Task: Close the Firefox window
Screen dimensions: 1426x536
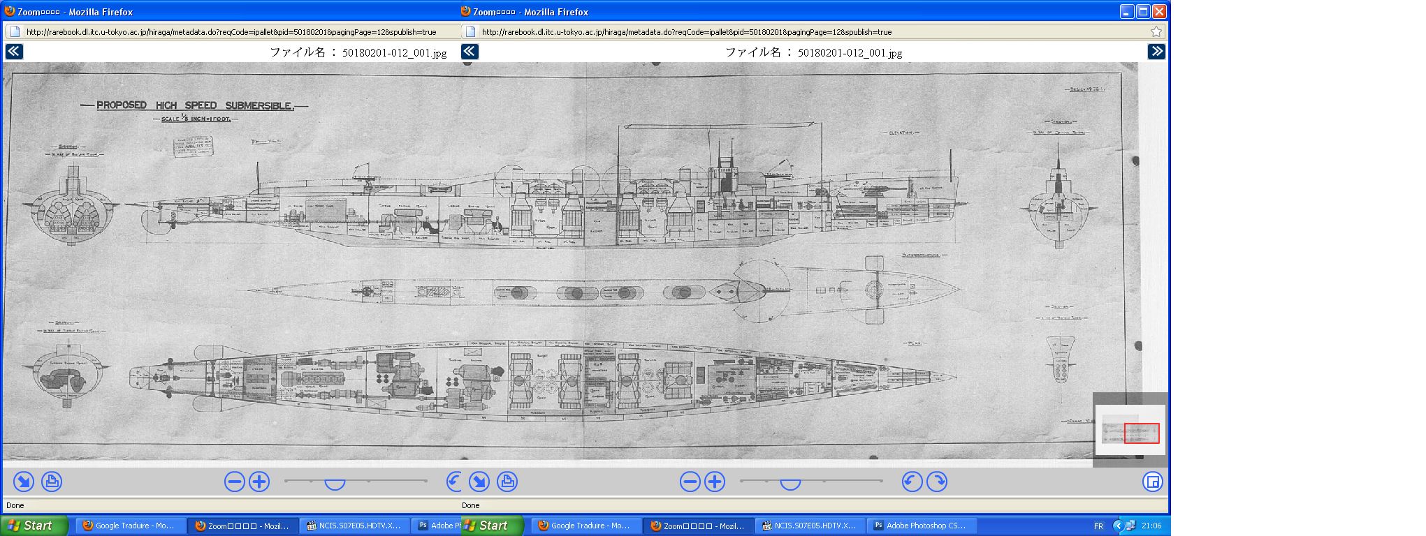Action: 1159,11
